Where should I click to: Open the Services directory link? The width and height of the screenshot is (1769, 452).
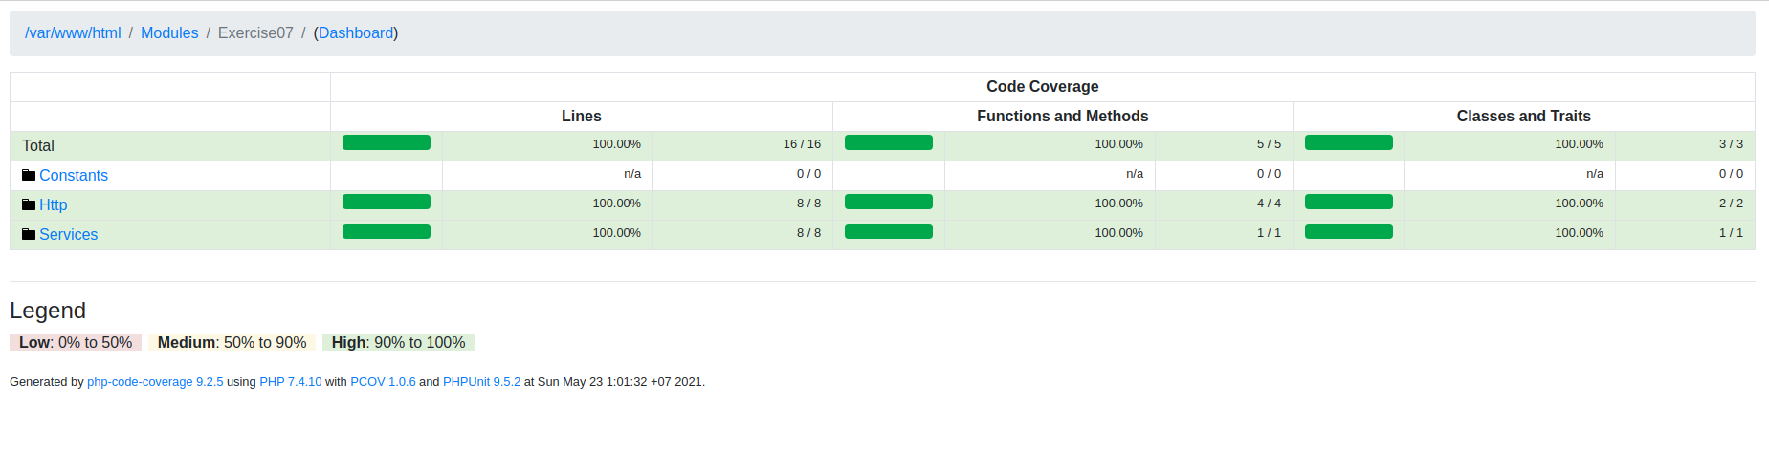pos(69,234)
